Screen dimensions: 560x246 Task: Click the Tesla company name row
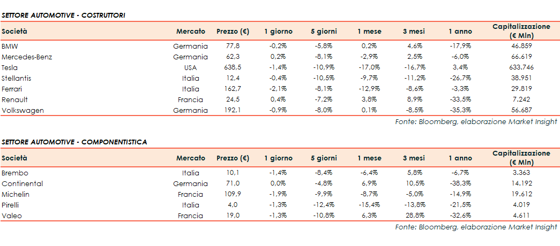pyautogui.click(x=10, y=67)
